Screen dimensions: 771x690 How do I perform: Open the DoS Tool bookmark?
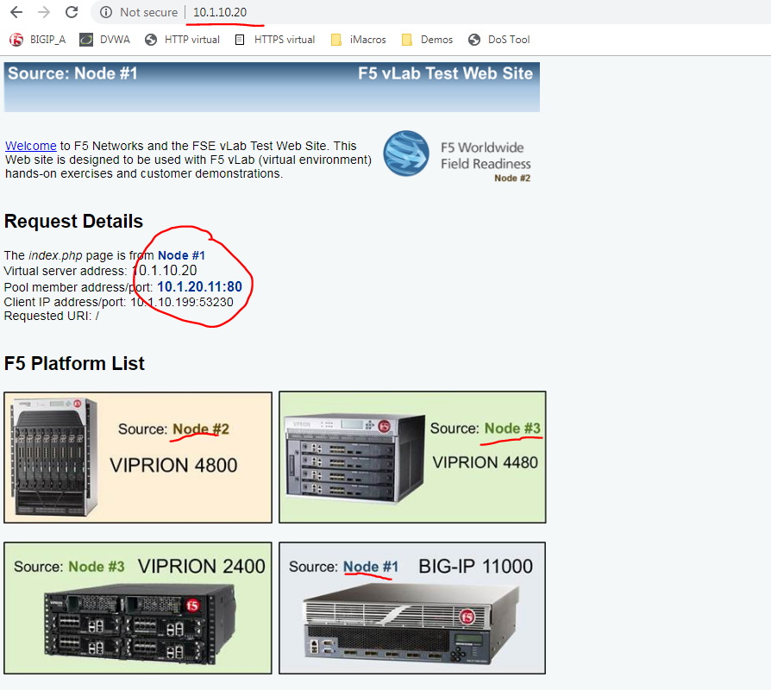tap(499, 40)
